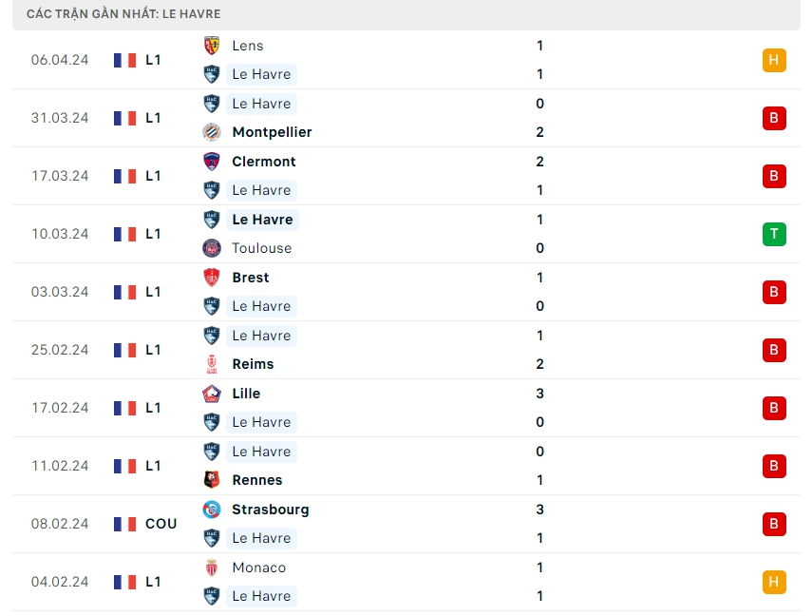
Task: Click the Montpellier club crest icon
Action: tap(212, 132)
